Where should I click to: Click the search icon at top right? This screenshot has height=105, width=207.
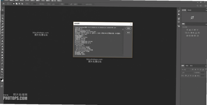pos(197,6)
